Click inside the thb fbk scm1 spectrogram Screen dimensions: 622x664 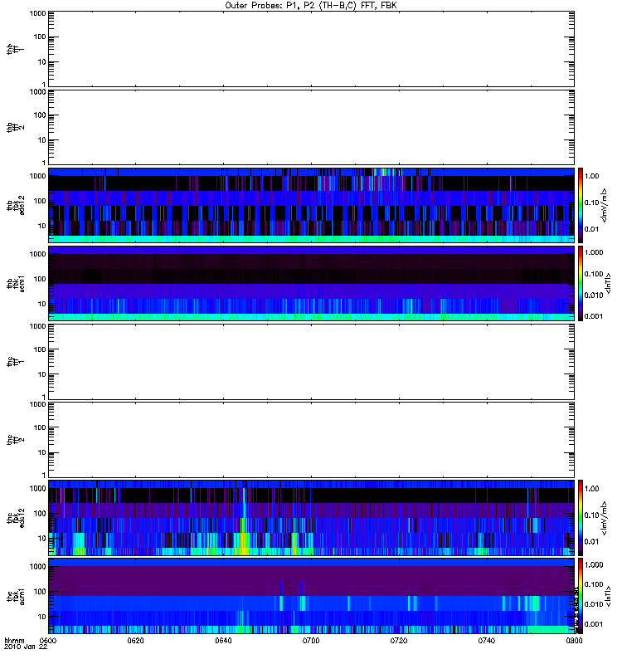pos(311,284)
